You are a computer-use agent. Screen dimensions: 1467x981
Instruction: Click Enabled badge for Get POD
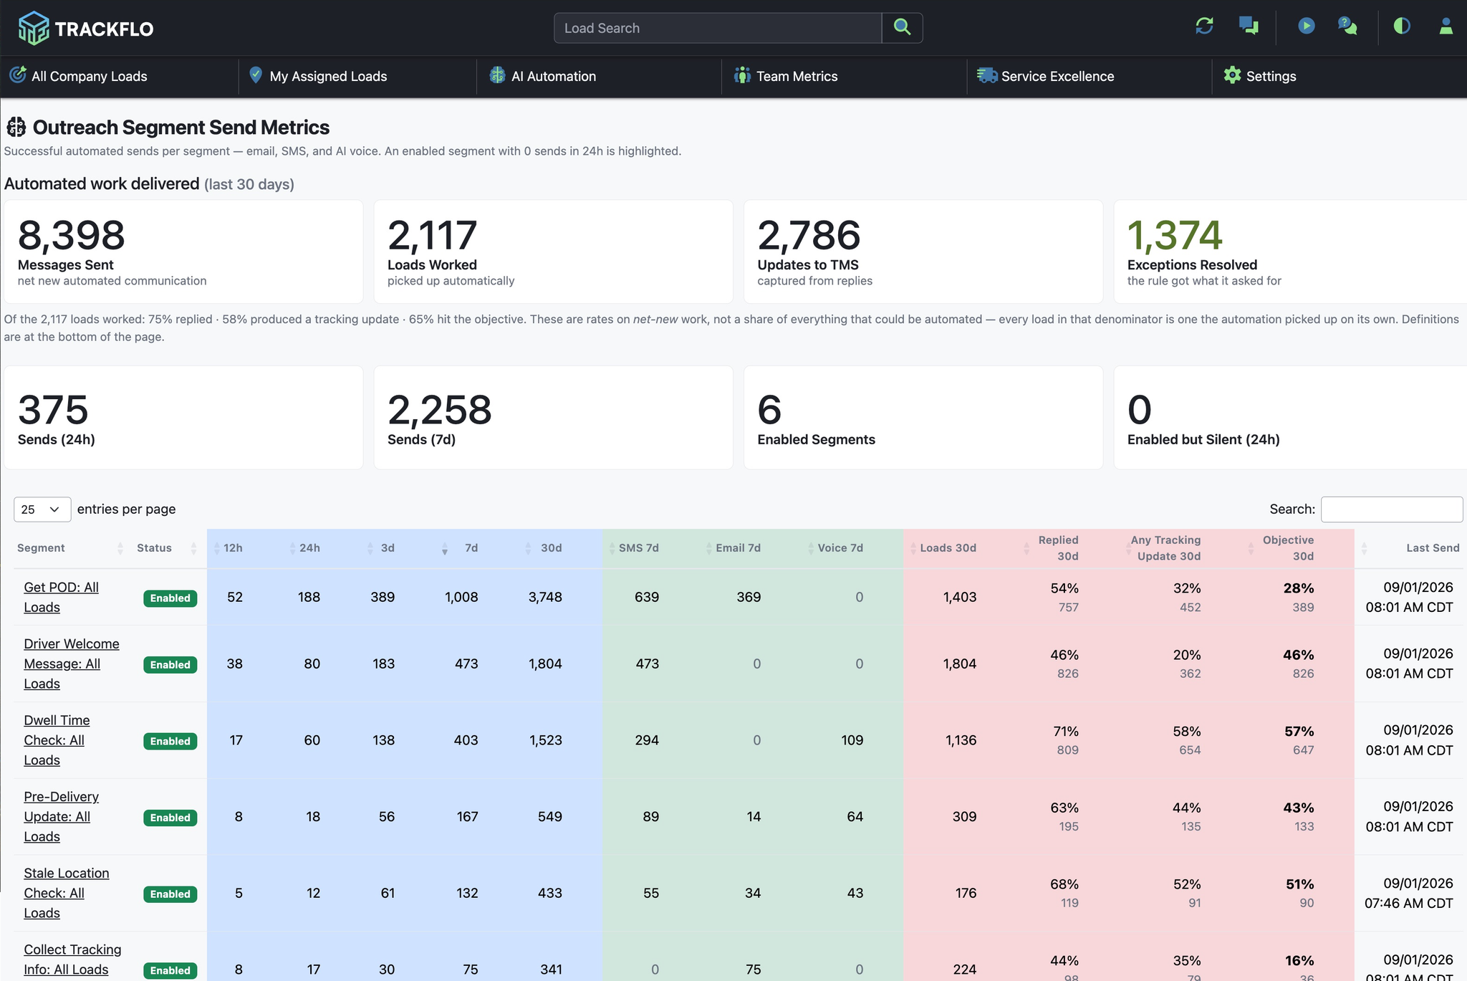coord(170,598)
